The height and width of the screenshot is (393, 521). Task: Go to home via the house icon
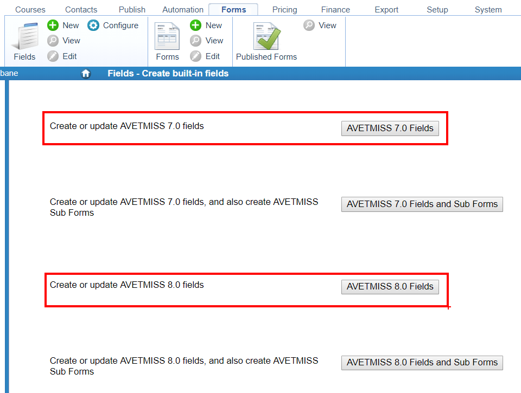pyautogui.click(x=86, y=74)
